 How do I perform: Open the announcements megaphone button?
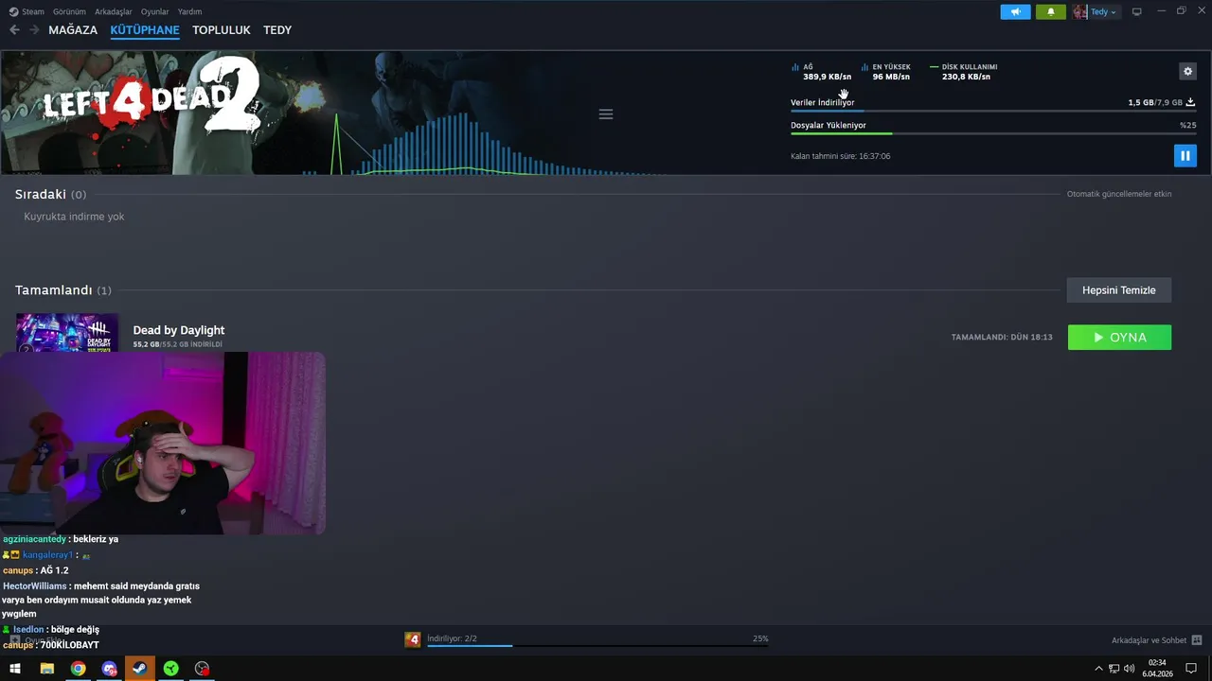point(1015,11)
